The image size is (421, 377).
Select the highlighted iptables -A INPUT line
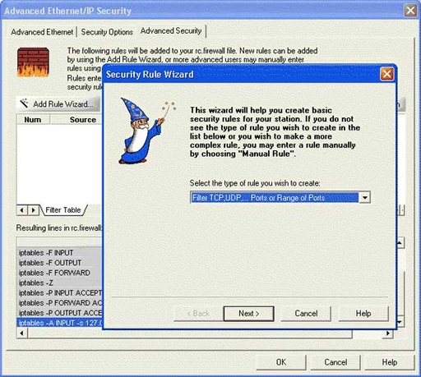[x=59, y=323]
